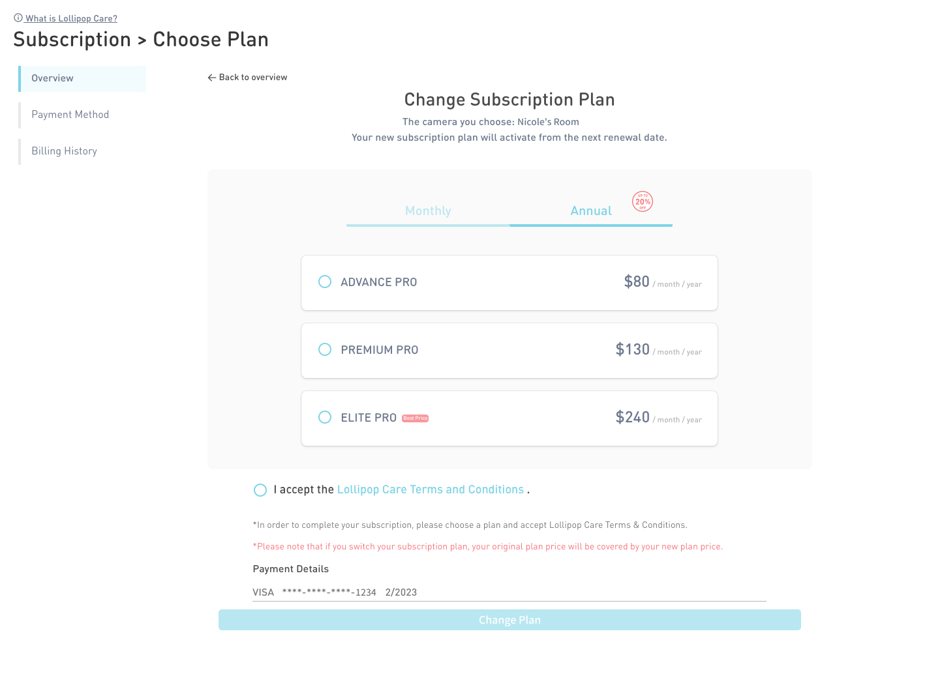Open Billing History in the sidebar
This screenshot has width=942, height=685.
pos(82,152)
